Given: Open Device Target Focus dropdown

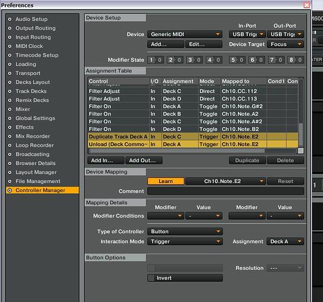Looking at the screenshot, I should click(x=285, y=44).
